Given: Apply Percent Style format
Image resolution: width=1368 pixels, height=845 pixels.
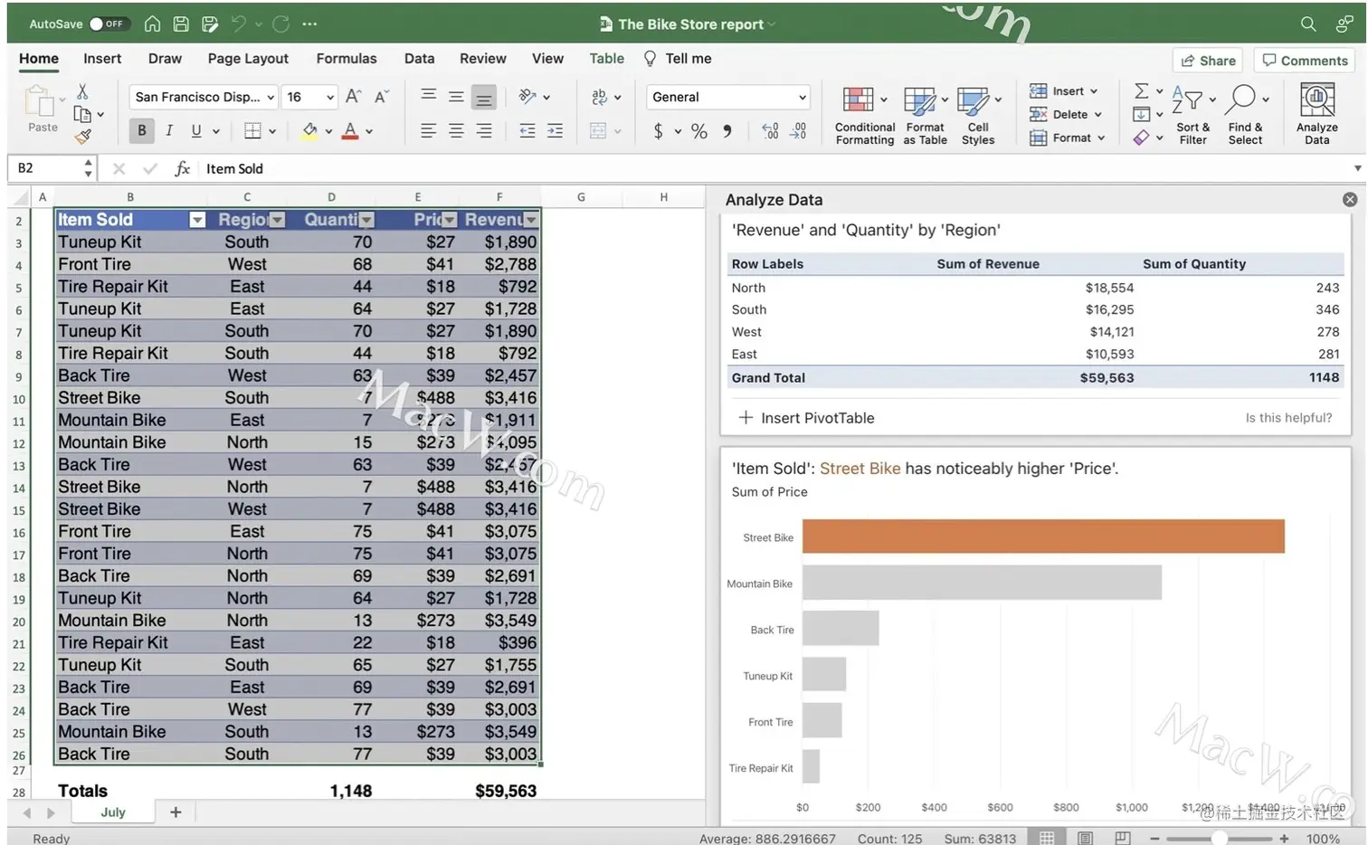Looking at the screenshot, I should coord(698,131).
